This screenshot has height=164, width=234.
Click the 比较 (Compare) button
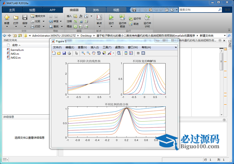pyautogui.click(x=36, y=21)
